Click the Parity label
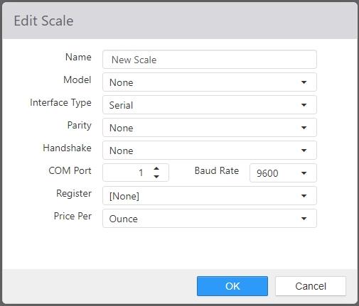 (x=79, y=126)
